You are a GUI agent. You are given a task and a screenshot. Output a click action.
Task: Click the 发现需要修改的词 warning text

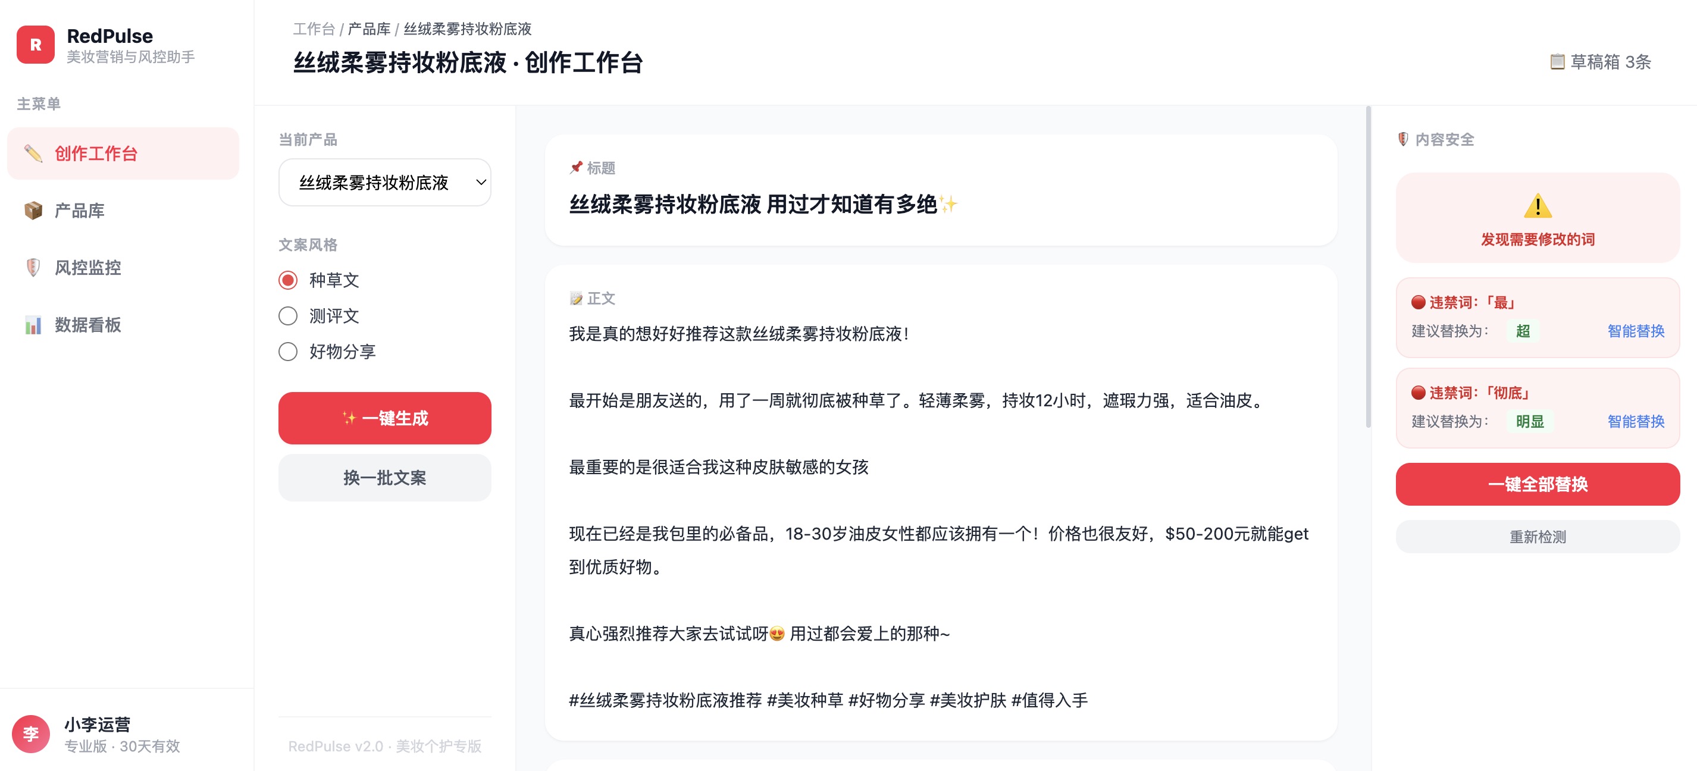pos(1538,239)
